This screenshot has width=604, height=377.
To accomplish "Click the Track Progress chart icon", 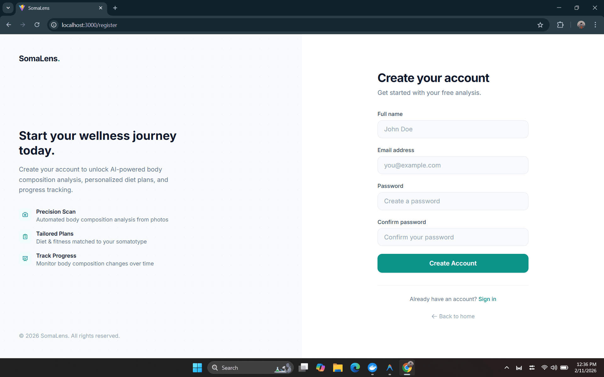I will (x=25, y=259).
